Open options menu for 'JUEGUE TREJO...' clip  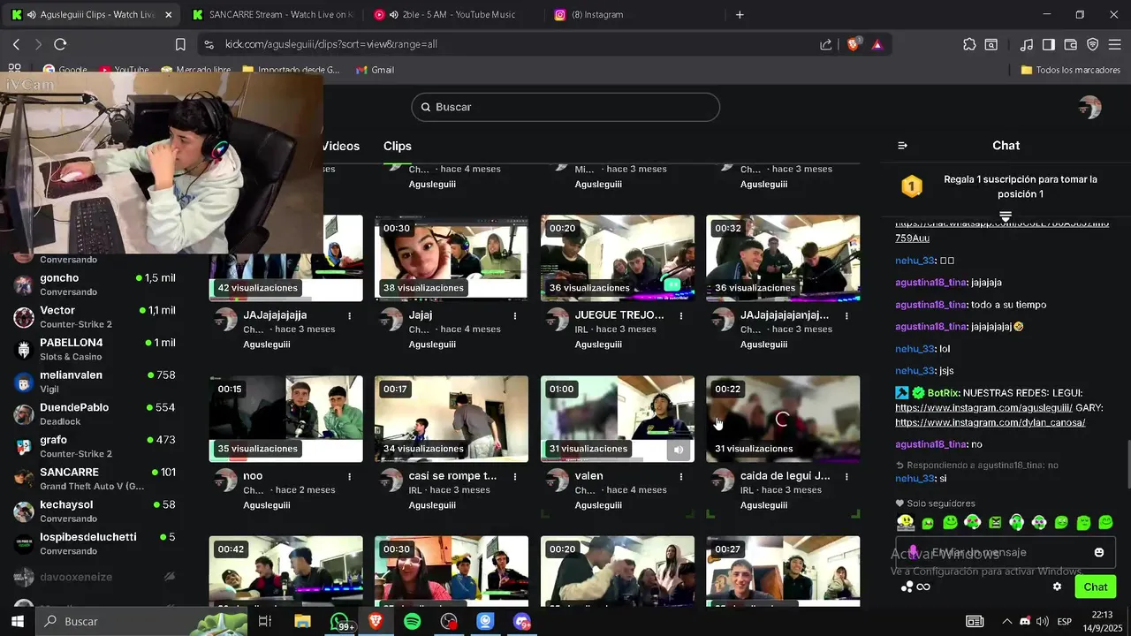click(680, 315)
